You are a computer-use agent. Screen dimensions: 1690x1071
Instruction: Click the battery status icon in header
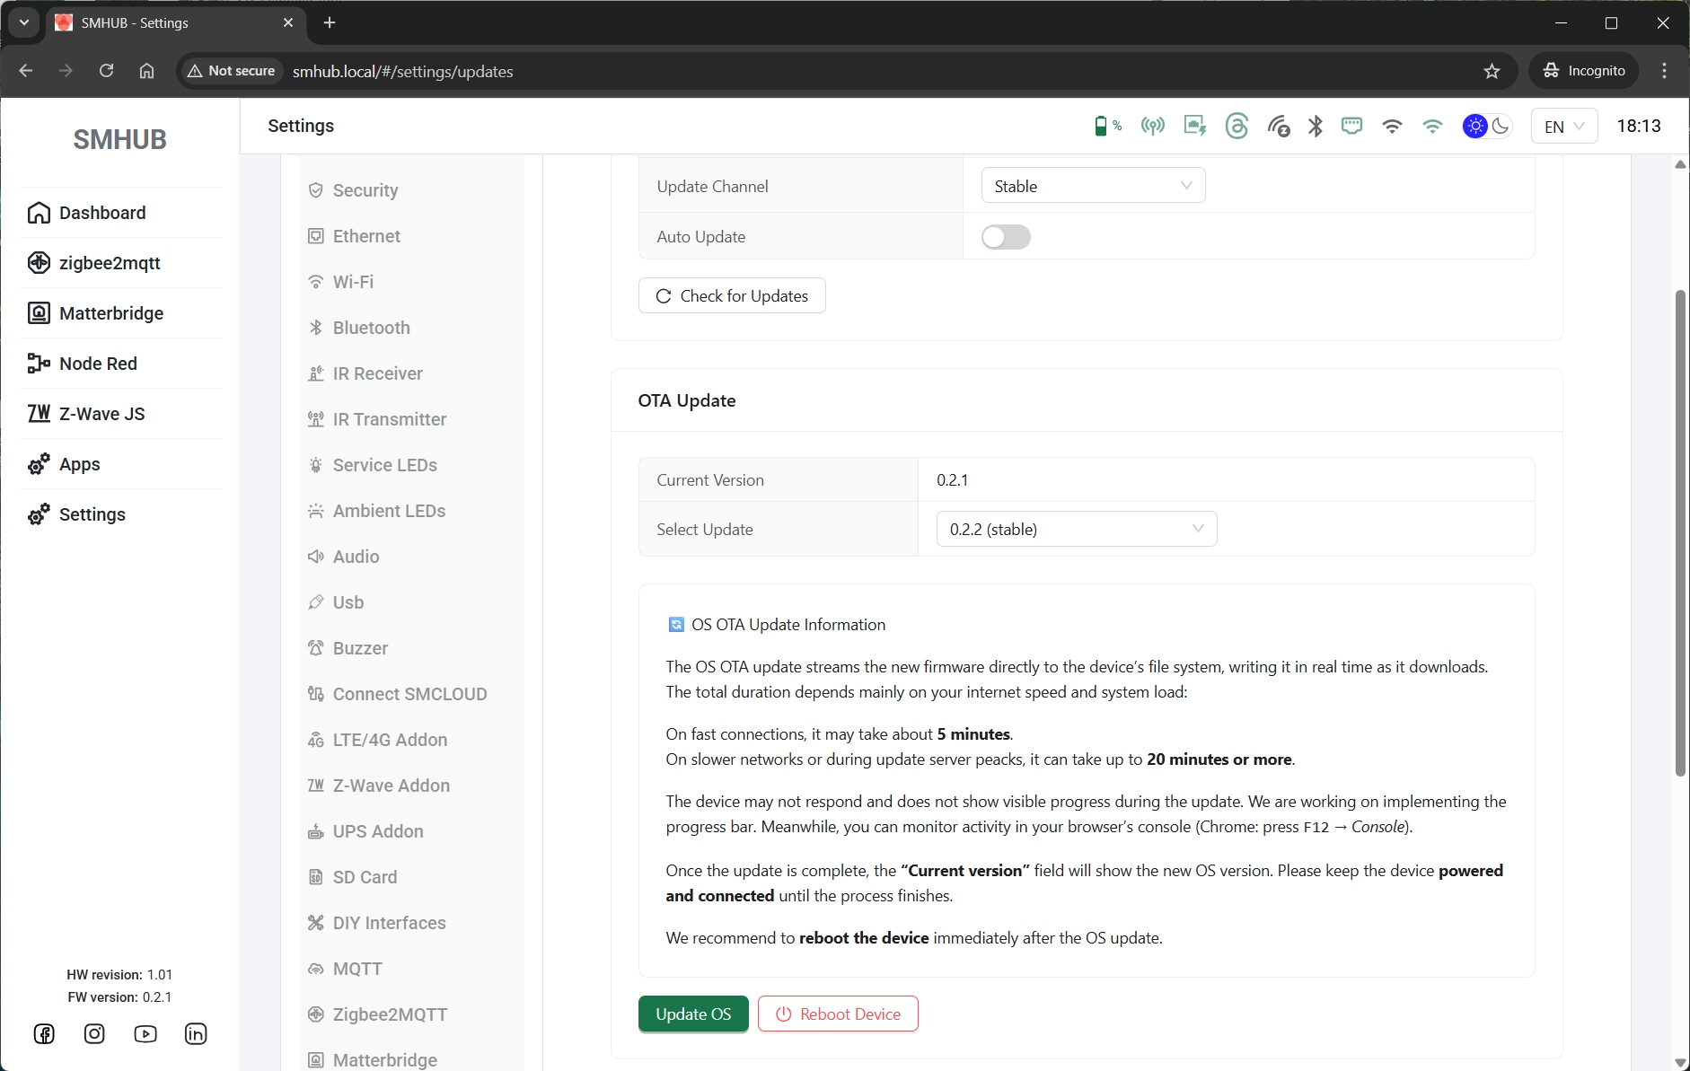1107,126
